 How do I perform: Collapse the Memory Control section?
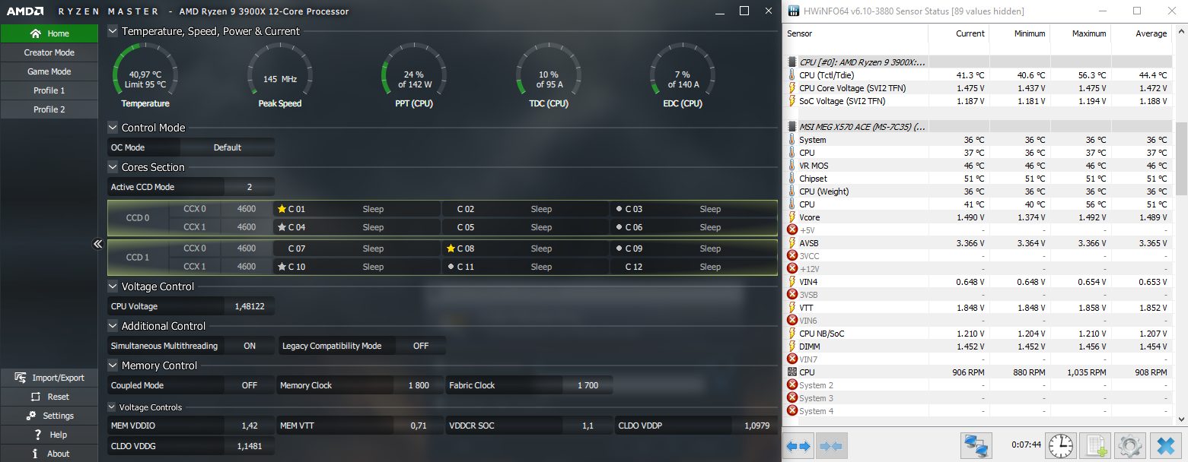pyautogui.click(x=113, y=365)
